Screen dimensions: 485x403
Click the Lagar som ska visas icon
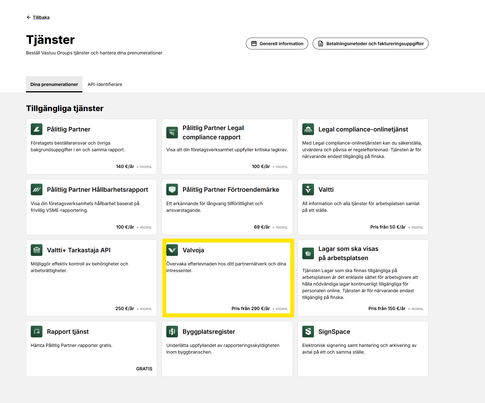point(308,253)
